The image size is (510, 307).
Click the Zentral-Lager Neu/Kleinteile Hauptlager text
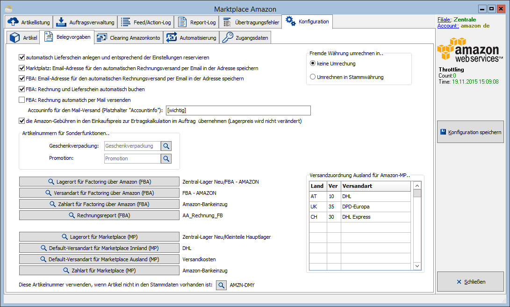pyautogui.click(x=227, y=237)
